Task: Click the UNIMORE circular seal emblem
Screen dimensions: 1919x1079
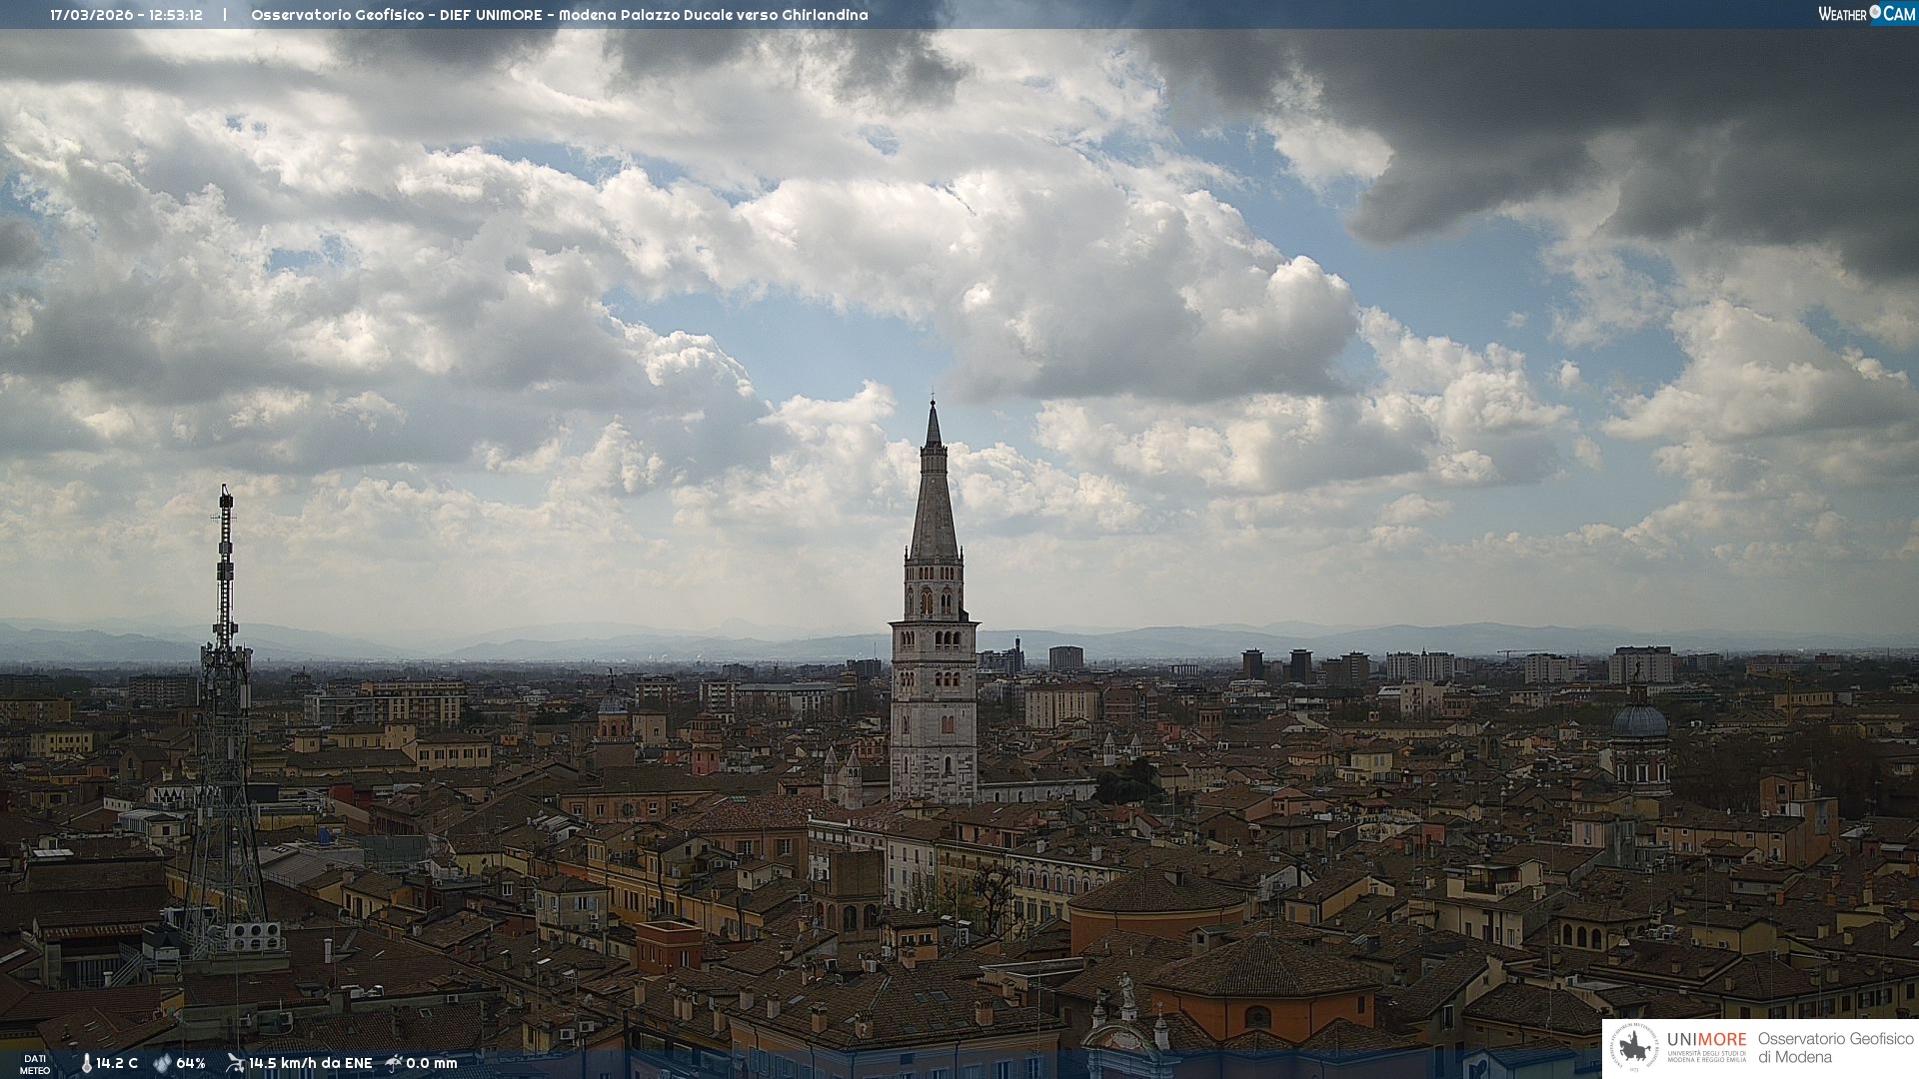Action: pyautogui.click(x=1634, y=1048)
